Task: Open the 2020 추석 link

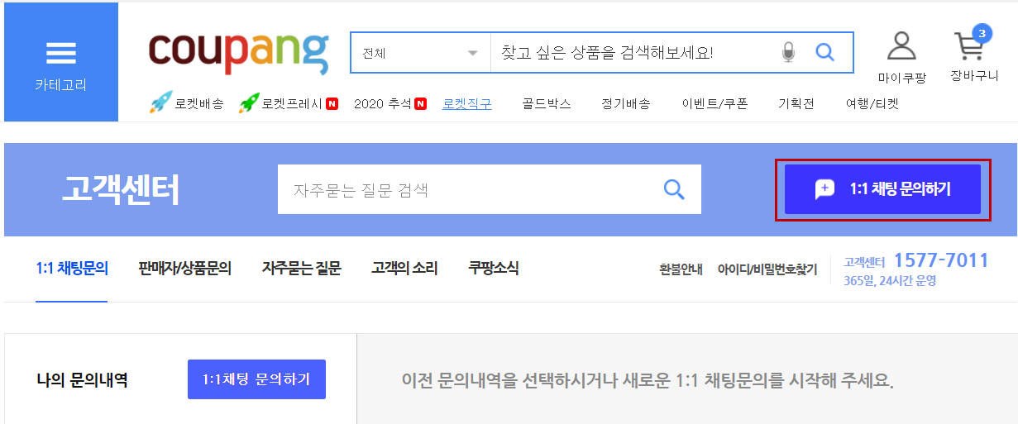Action: click(382, 104)
